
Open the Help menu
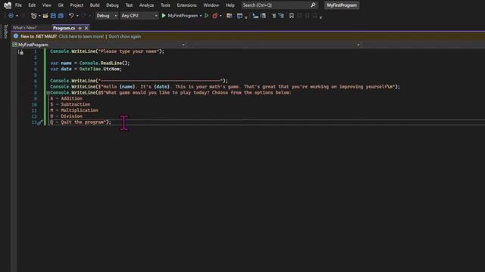230,5
